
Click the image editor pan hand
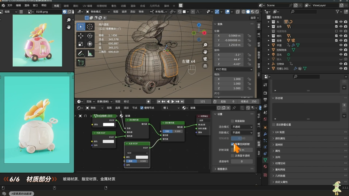pos(69,27)
